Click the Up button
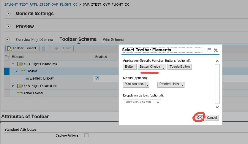This screenshot has height=144, width=248. 56,48
